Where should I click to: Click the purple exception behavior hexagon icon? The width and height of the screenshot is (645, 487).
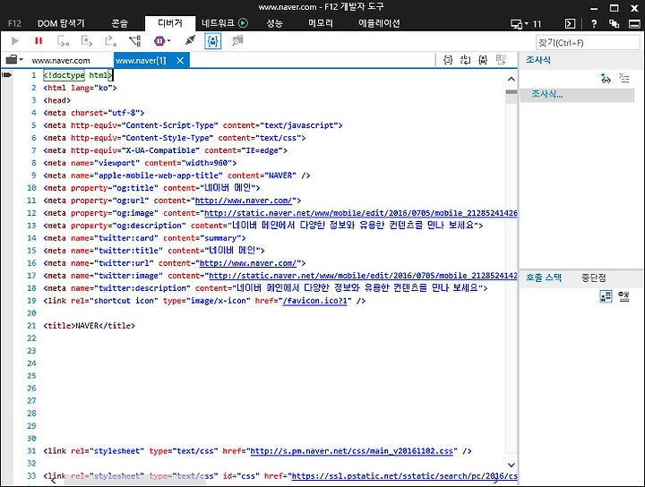coord(159,40)
